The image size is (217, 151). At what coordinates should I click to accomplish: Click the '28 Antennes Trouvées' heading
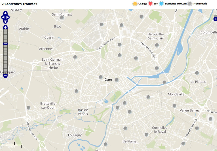(x=20, y=4)
